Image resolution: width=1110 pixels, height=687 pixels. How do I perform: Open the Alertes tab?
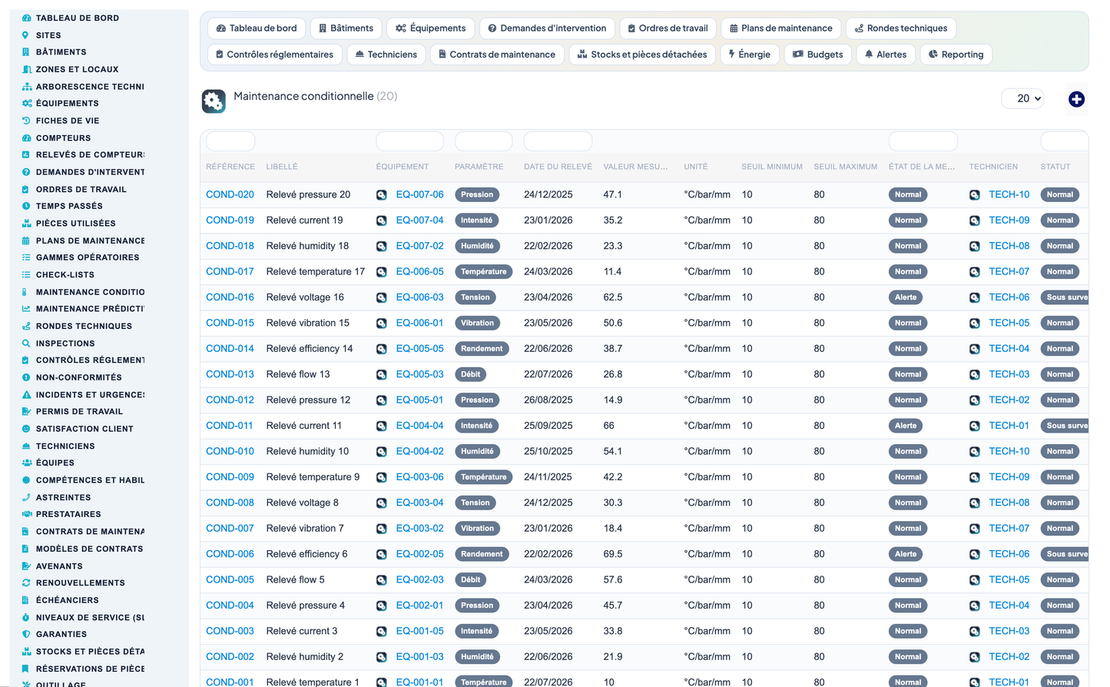(x=886, y=55)
